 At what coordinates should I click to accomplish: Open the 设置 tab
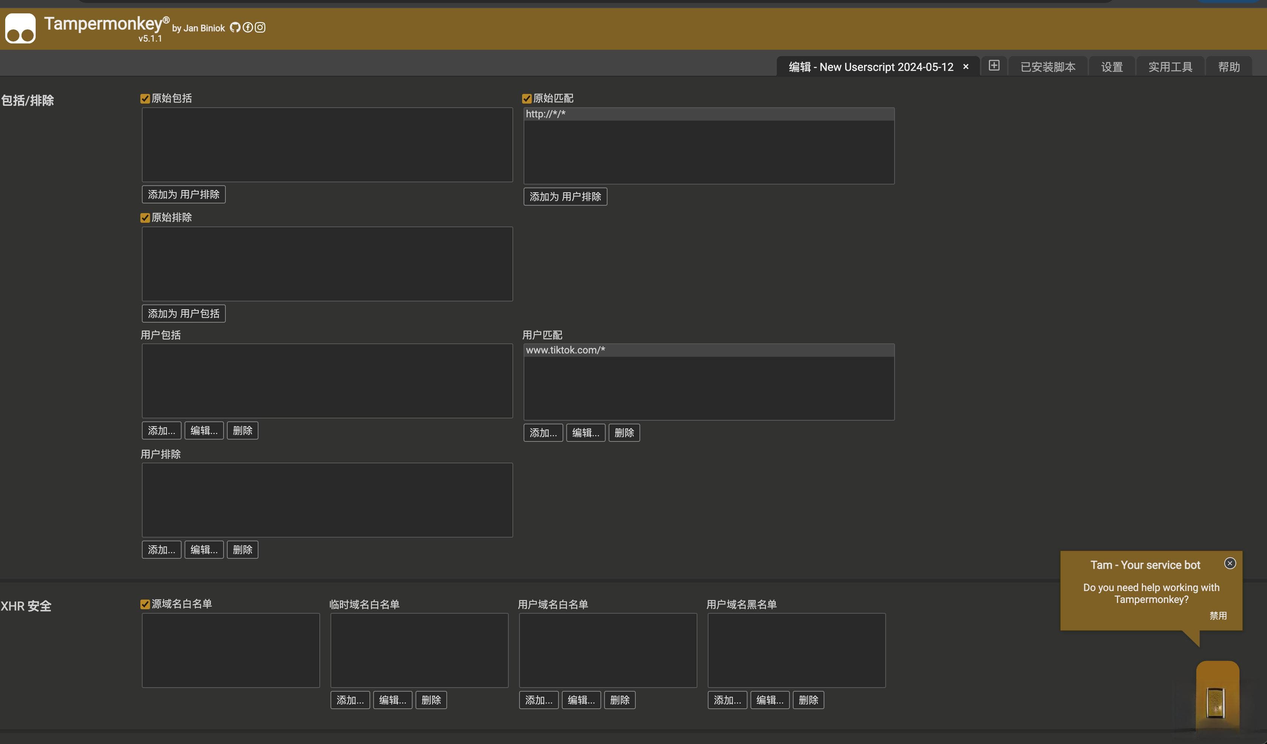click(1112, 66)
